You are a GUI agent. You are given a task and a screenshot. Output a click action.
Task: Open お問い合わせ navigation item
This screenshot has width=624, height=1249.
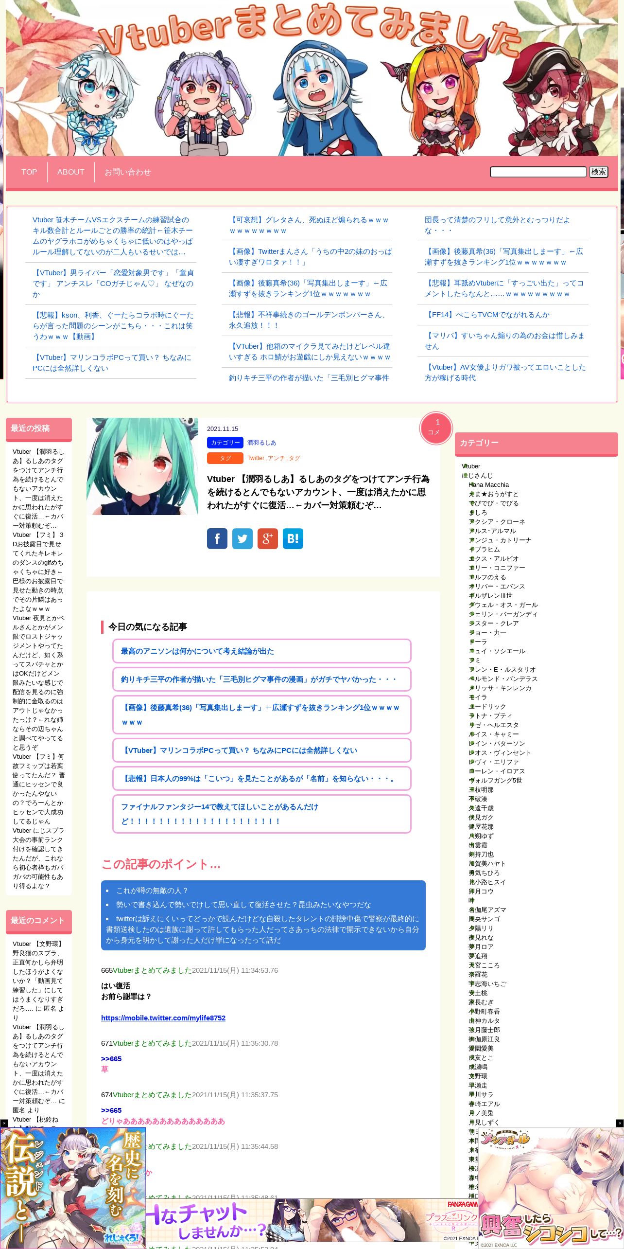click(127, 172)
